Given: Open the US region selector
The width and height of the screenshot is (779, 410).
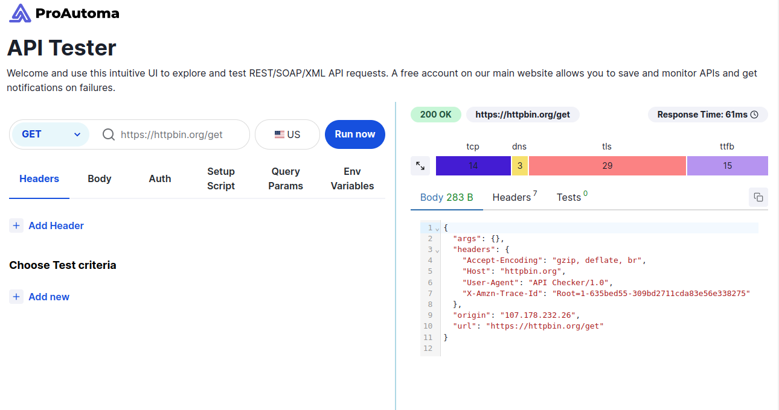Looking at the screenshot, I should [x=287, y=134].
